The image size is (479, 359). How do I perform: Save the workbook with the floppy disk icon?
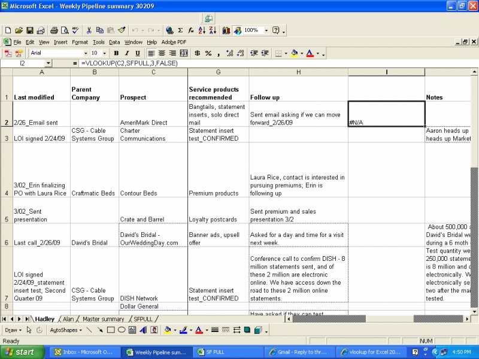(x=29, y=31)
